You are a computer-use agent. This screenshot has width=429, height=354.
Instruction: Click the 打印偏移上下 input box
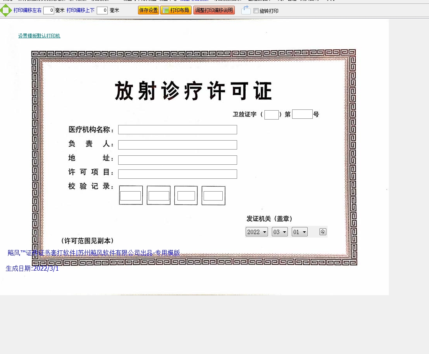point(102,11)
